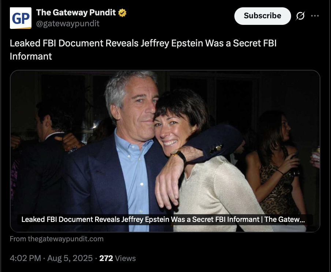Viewport: 331px width, 272px height.
Task: Click the "Views" label text
Action: coord(125,258)
